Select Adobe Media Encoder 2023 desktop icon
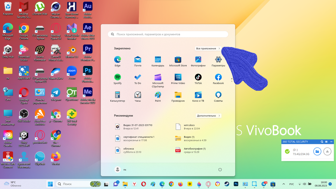 pyautogui.click(x=88, y=95)
